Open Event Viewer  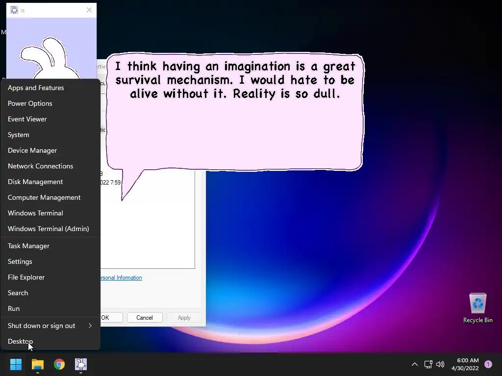coord(50,119)
